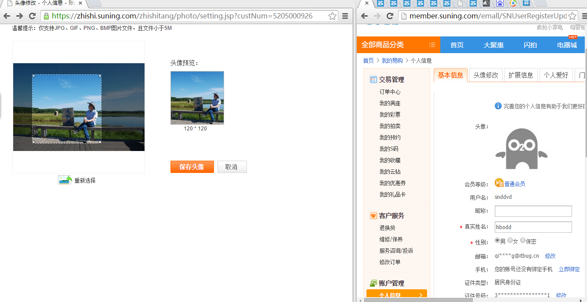Open a new tab in left window
The width and height of the screenshot is (587, 302).
95,4
